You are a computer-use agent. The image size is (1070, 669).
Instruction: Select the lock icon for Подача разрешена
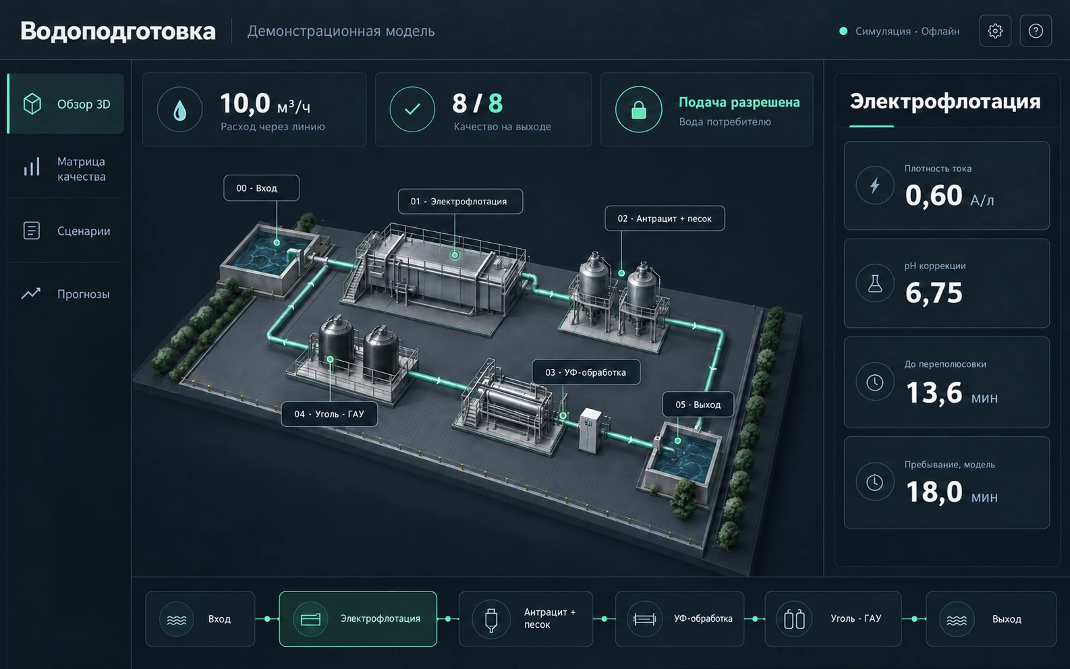[x=638, y=109]
